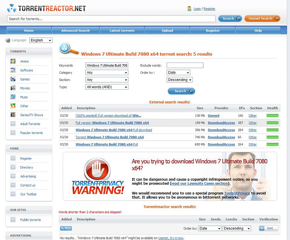Click the Login link
290x240 pixels.
[197, 9]
